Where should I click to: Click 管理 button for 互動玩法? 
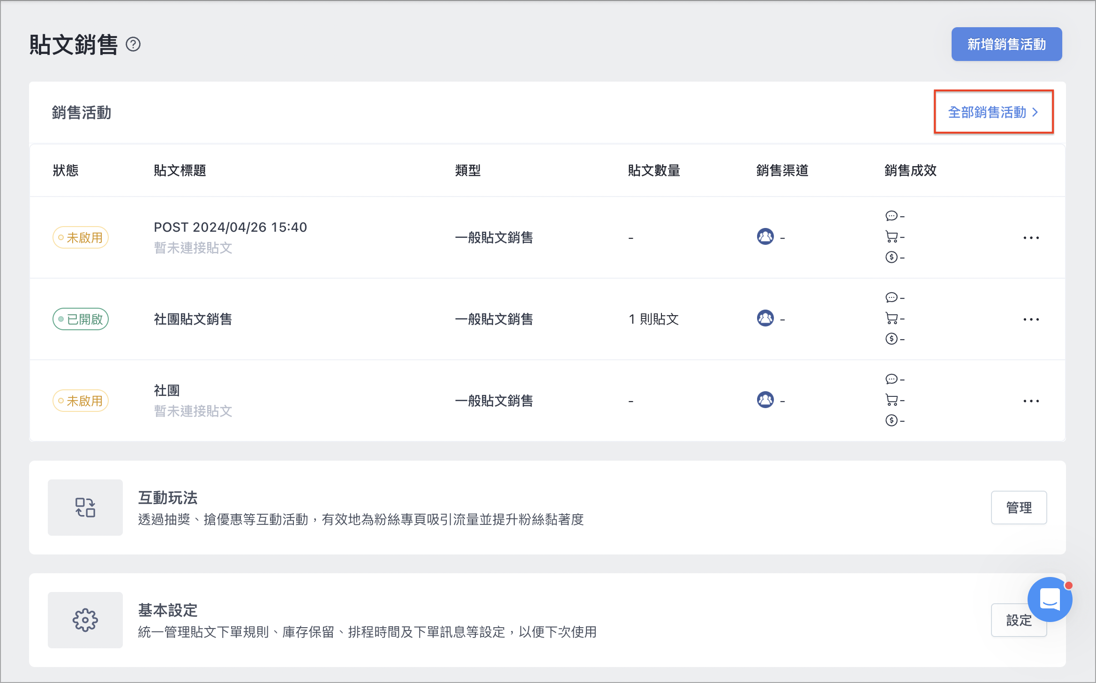click(1019, 508)
